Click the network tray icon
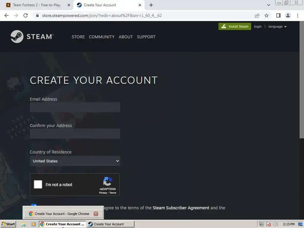 [261, 224]
